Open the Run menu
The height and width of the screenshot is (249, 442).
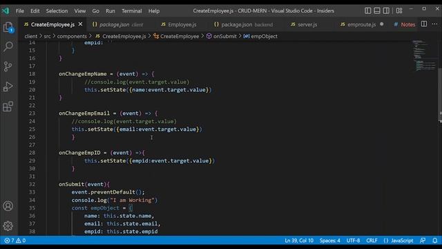[x=110, y=11]
